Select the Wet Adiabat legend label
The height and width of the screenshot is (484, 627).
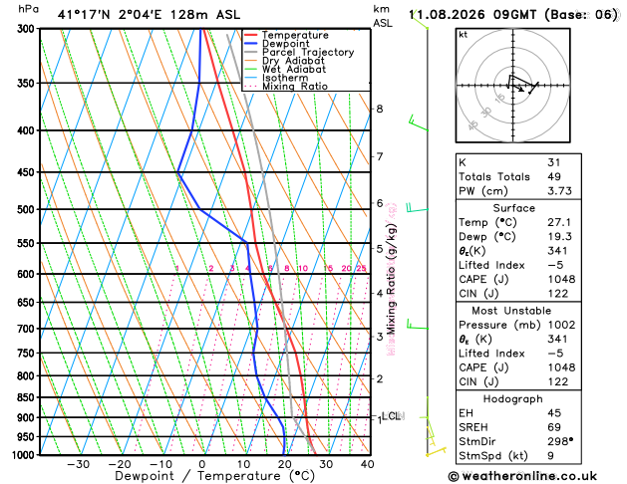(294, 69)
